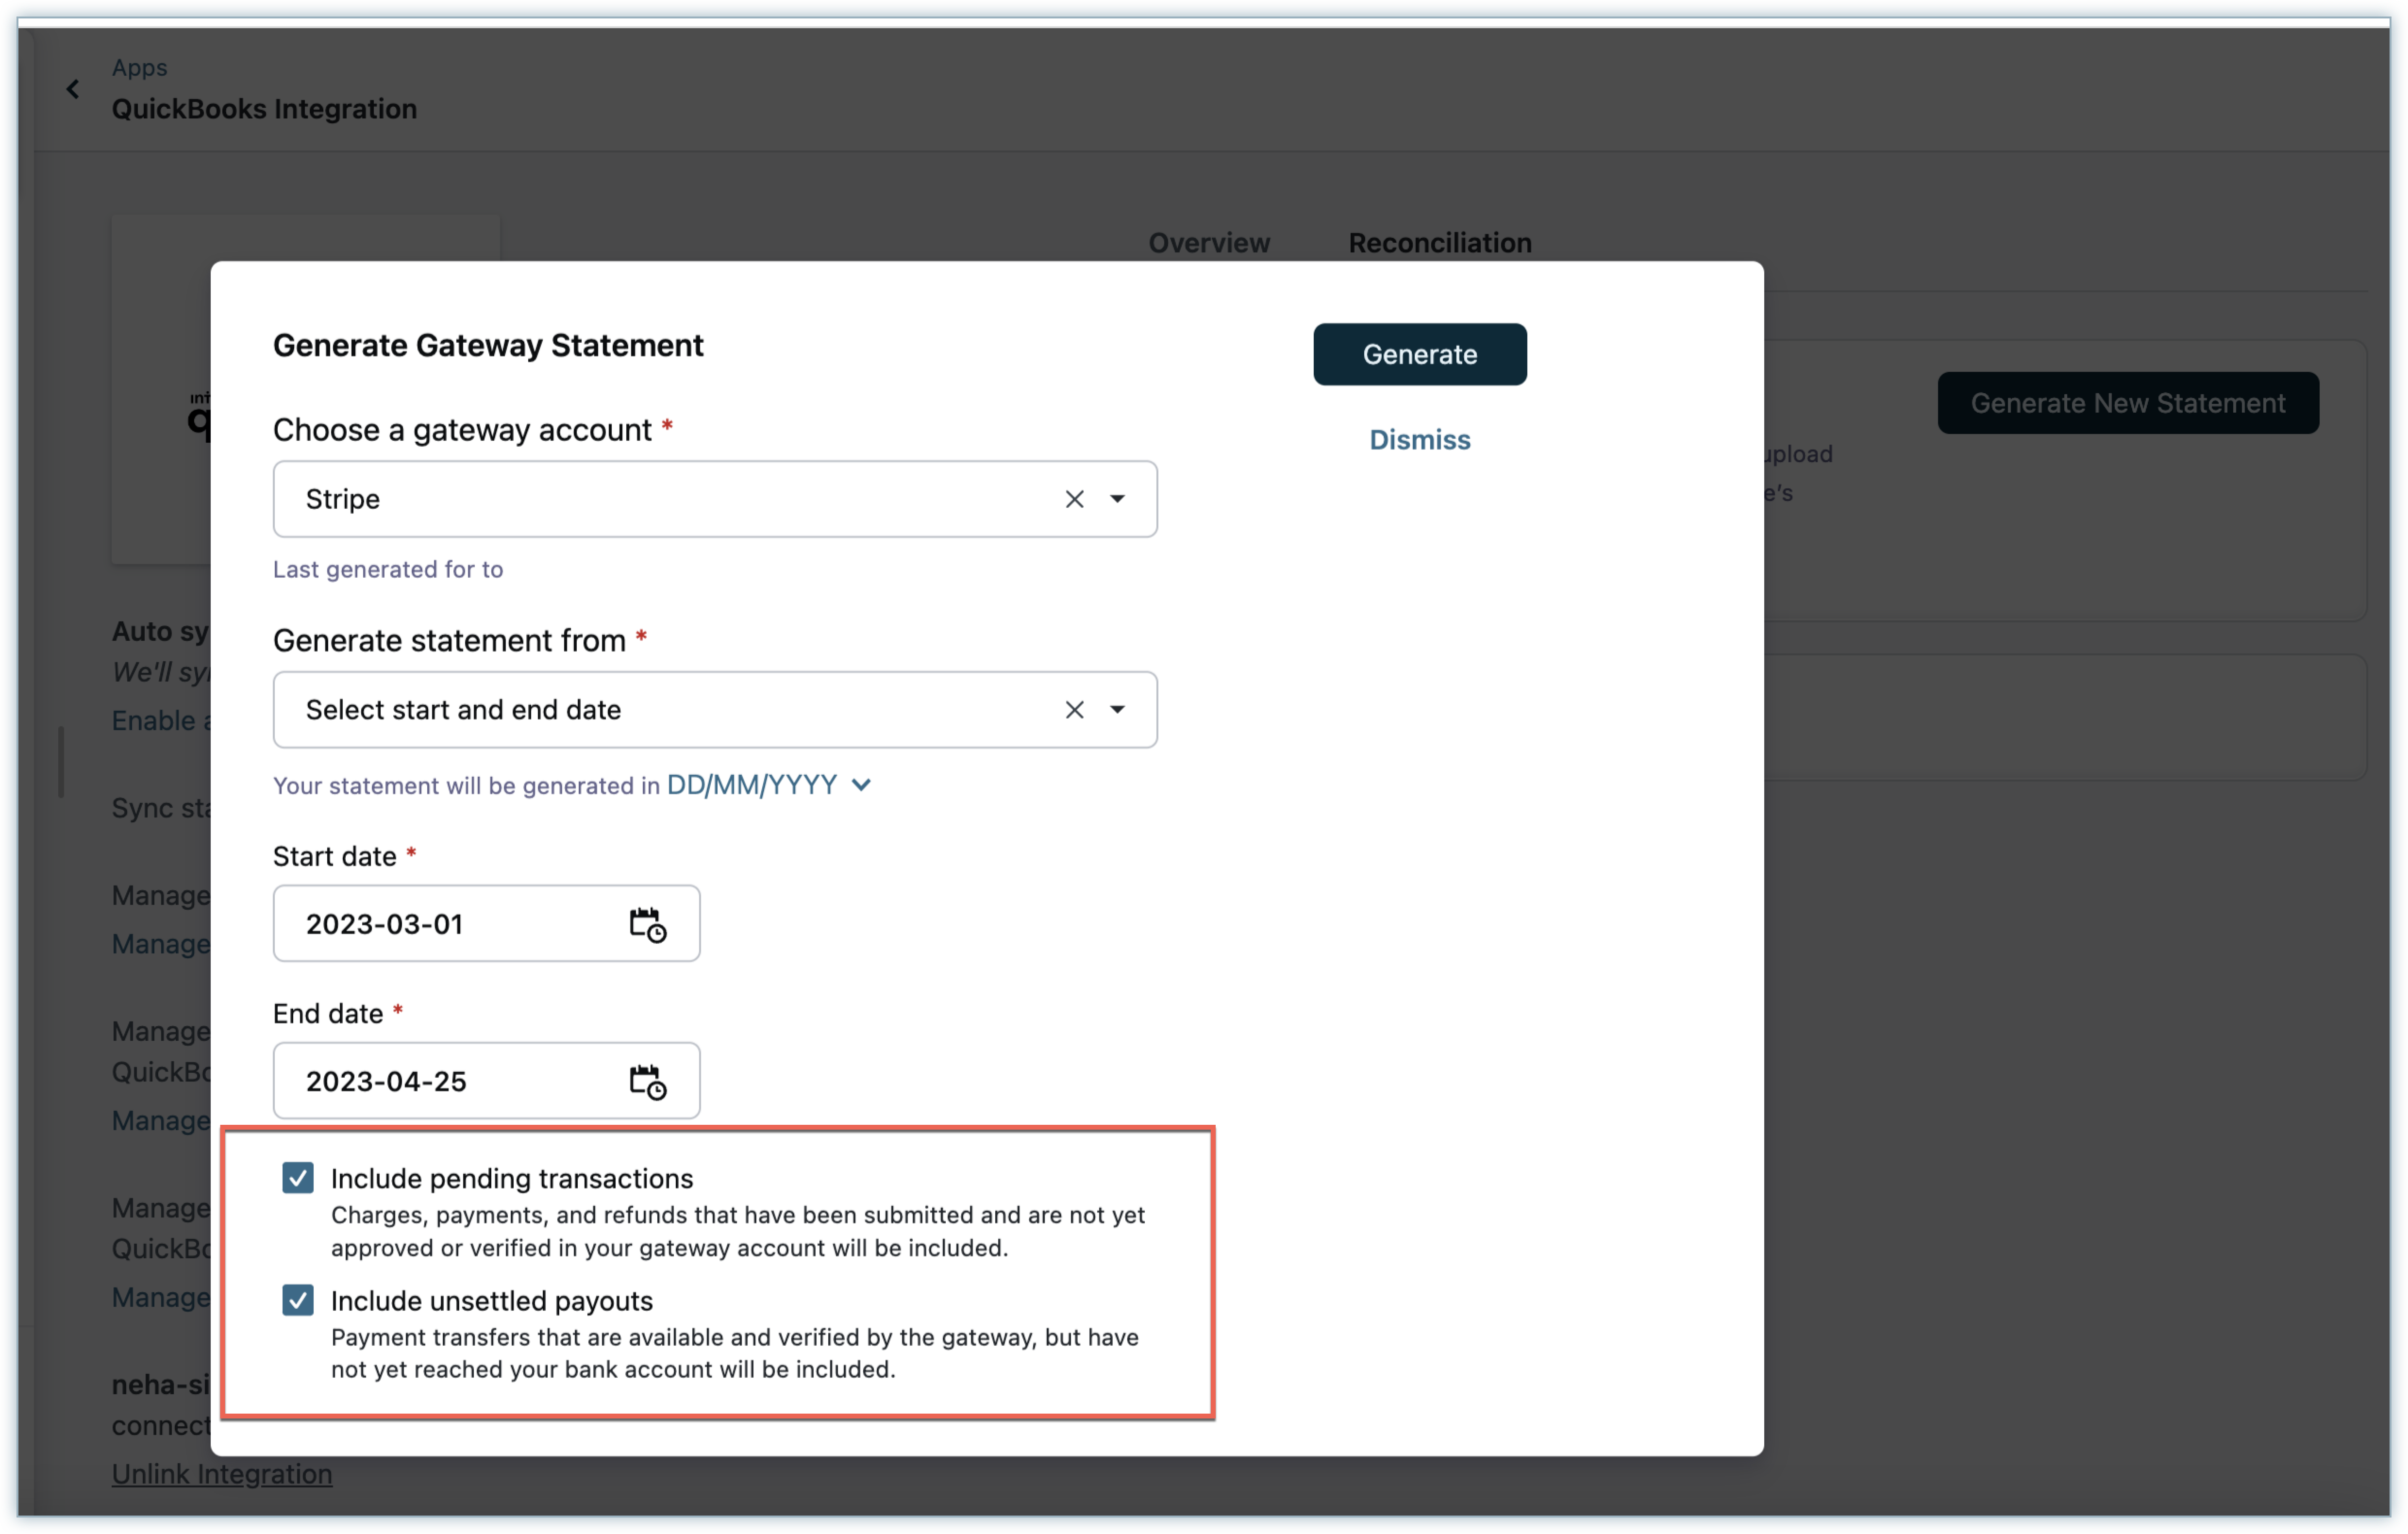Screen dimensions: 2408x1534
Task: Click the Apps breadcrumb link
Action: tap(139, 68)
